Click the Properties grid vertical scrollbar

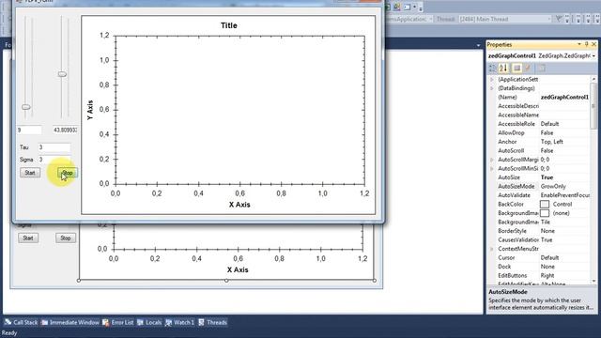[593, 180]
